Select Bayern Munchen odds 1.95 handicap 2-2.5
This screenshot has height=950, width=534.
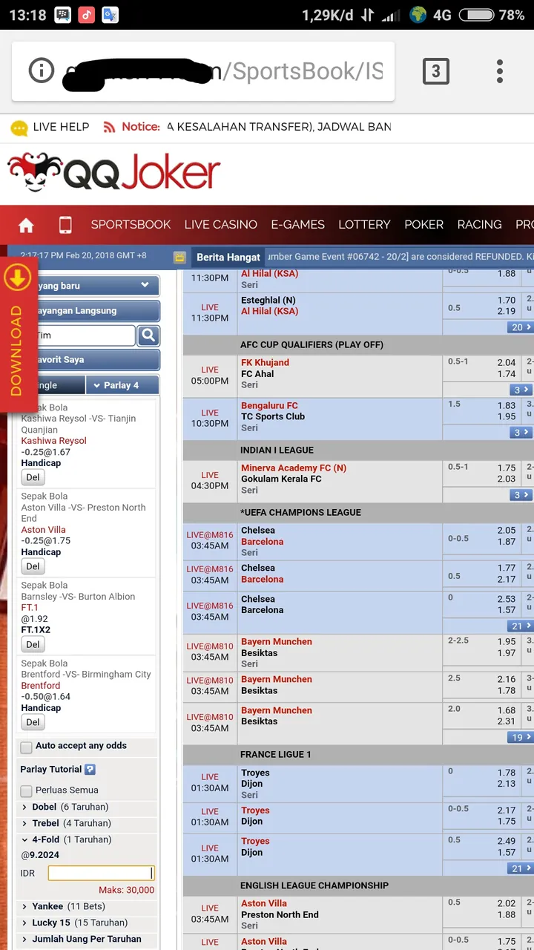tap(507, 642)
